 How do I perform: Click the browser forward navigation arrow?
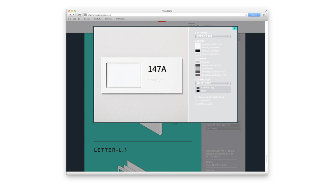coord(73,15)
